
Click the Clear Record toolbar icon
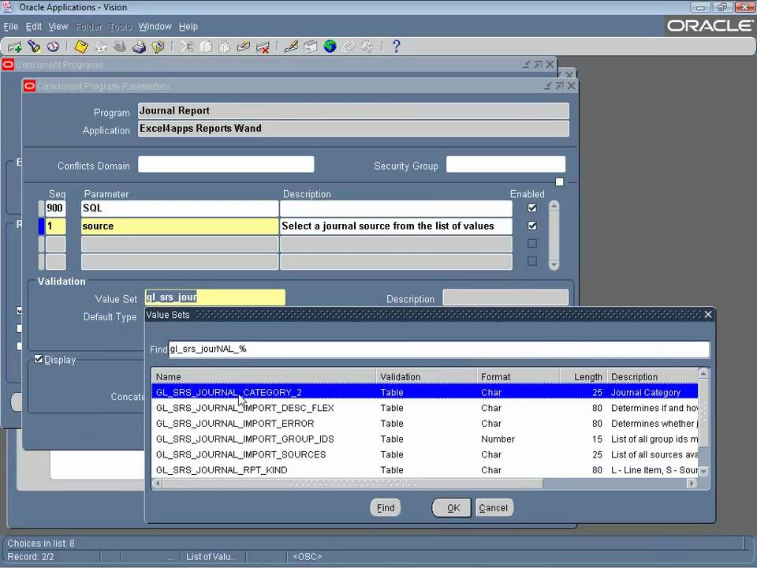click(244, 47)
